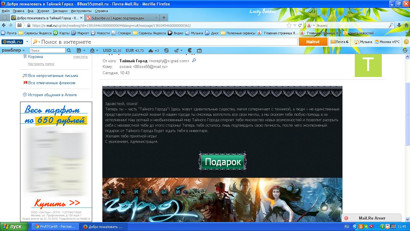
Task: Open the Инструменты menu
Action: pyautogui.click(x=81, y=11)
